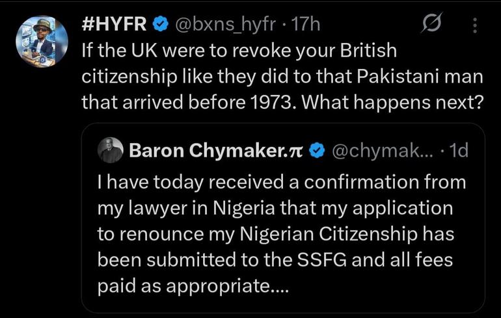This screenshot has height=318, width=501.
Task: Open Baron Chymaker's profile avatar
Action: [110, 150]
